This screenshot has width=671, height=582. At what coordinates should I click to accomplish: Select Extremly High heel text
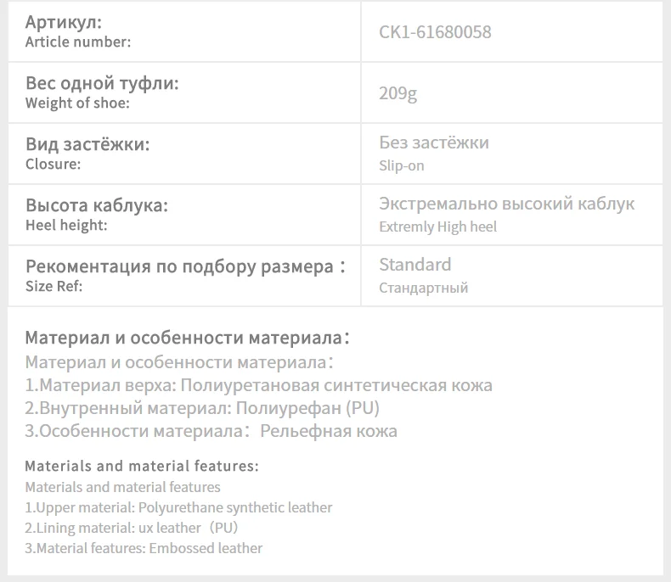437,227
